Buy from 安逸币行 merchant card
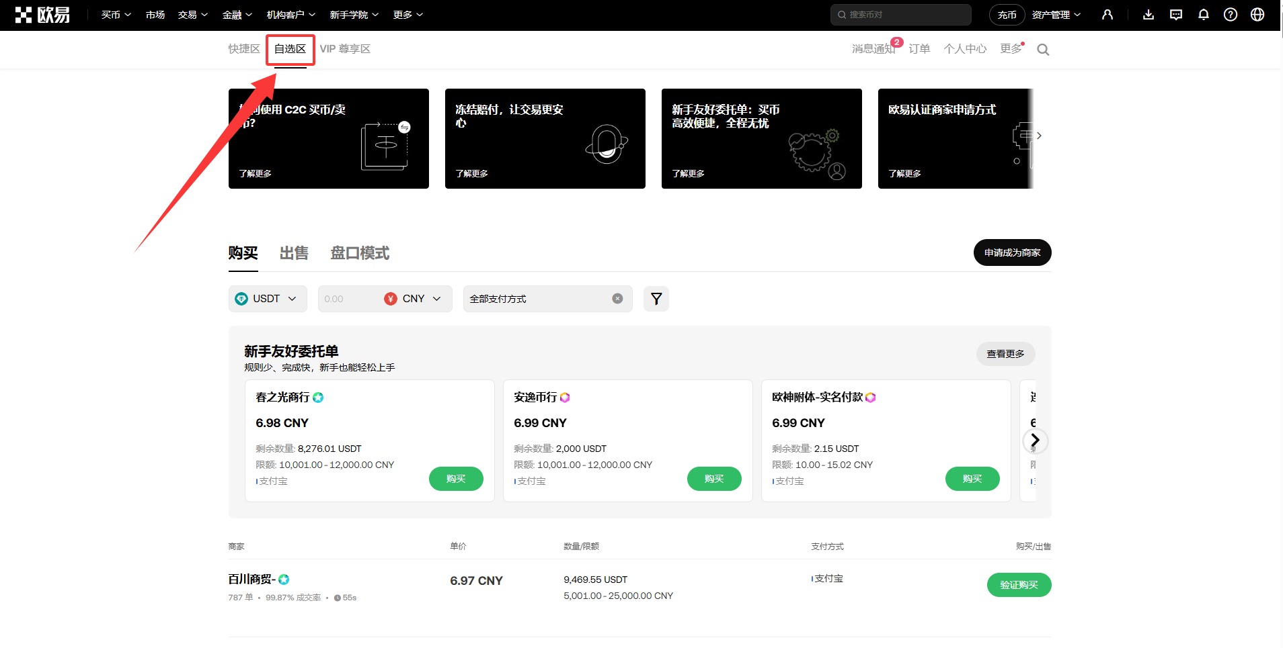This screenshot has height=648, width=1283. pyautogui.click(x=714, y=479)
